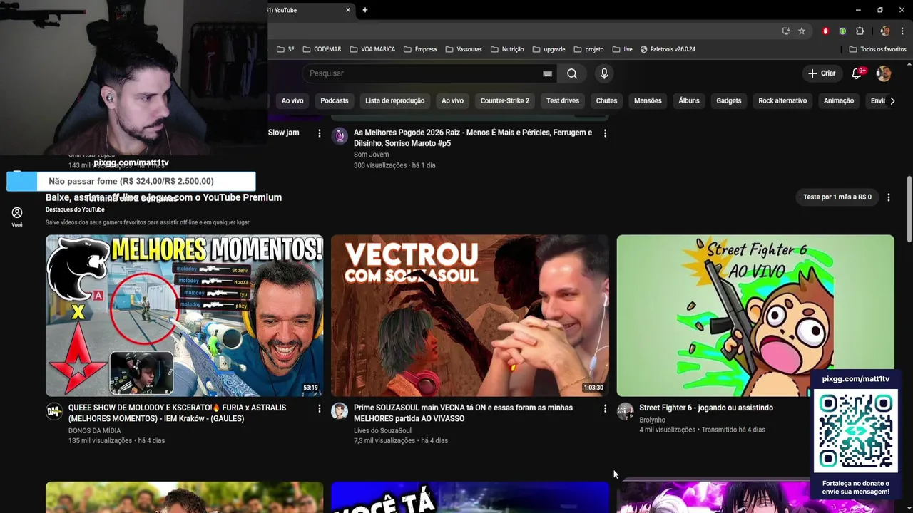The height and width of the screenshot is (513, 913).
Task: Select the Test drives filter chip
Action: (563, 100)
